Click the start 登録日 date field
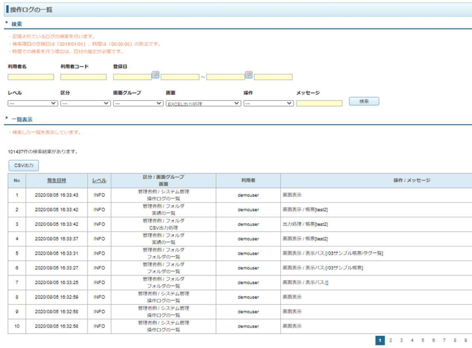472x348 pixels. tap(132, 77)
